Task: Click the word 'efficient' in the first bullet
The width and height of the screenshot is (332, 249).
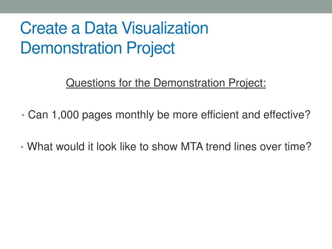Action: [x=219, y=115]
